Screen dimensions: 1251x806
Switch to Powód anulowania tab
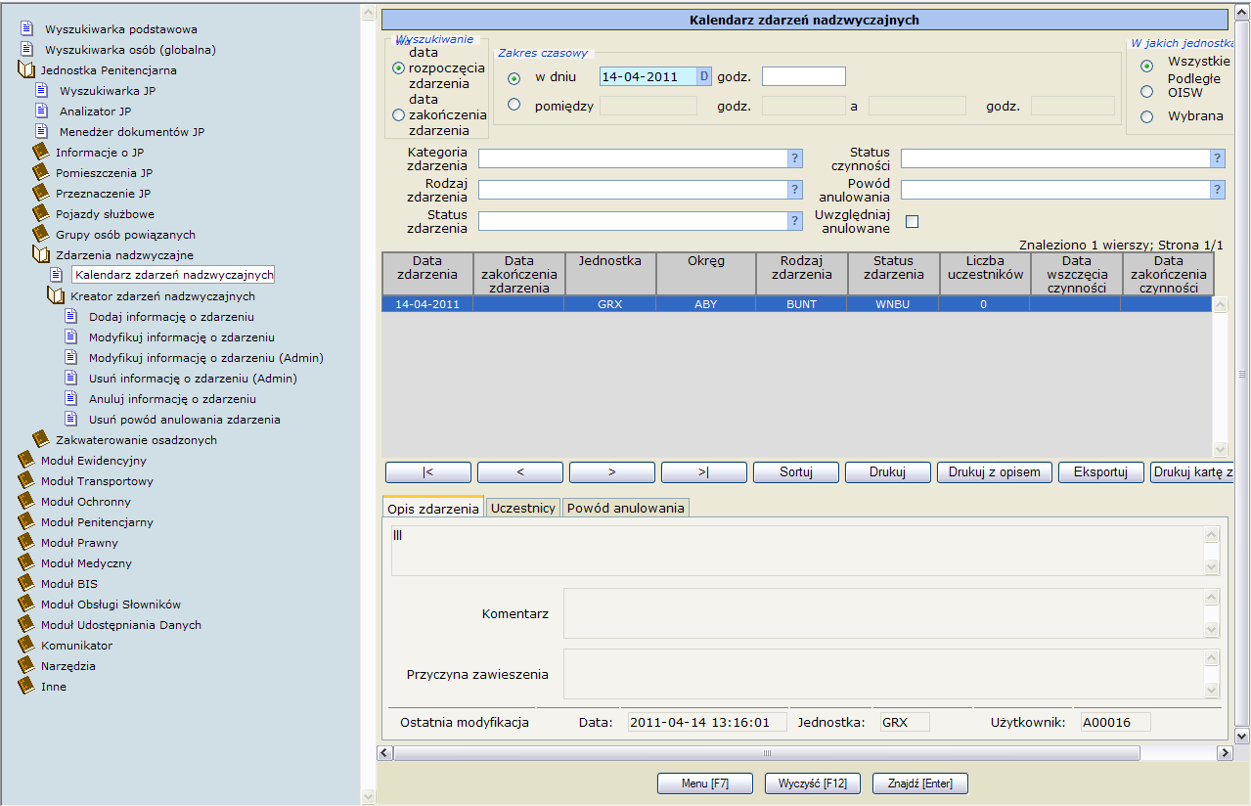click(x=626, y=508)
